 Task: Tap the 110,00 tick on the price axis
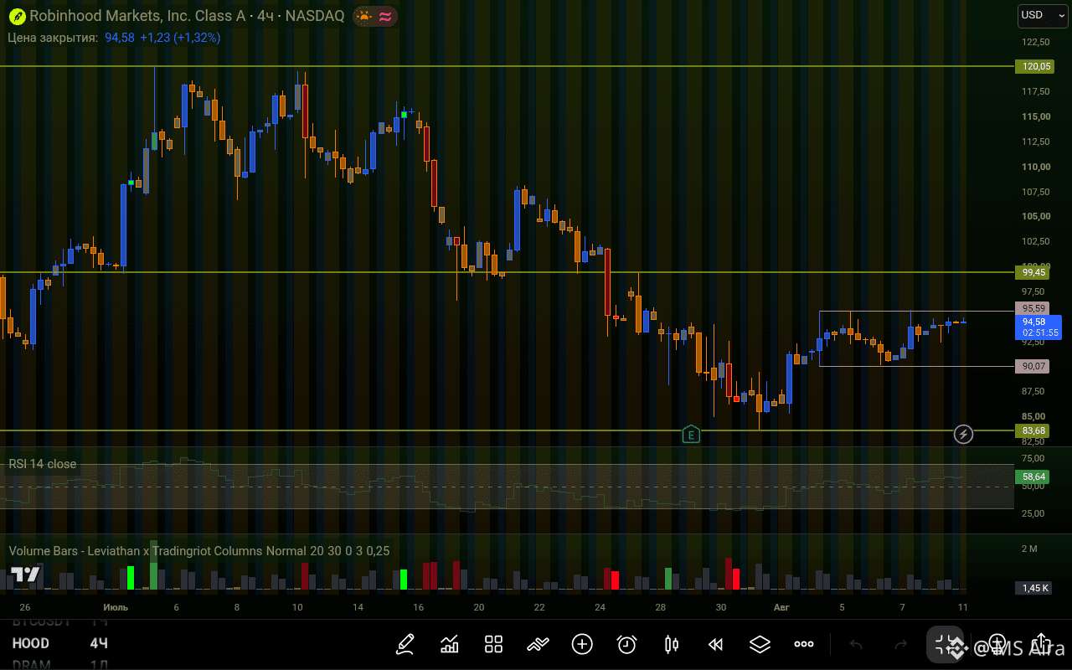tap(1036, 167)
